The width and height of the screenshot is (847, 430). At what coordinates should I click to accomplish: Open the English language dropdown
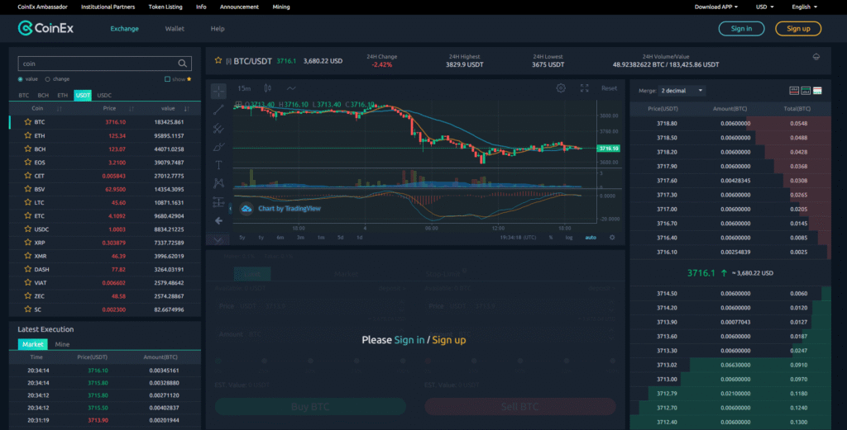(804, 7)
